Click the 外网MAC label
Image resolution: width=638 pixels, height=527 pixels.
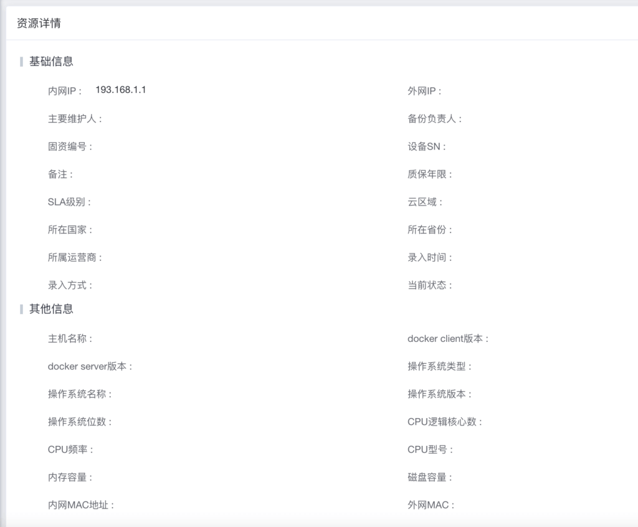tap(431, 505)
